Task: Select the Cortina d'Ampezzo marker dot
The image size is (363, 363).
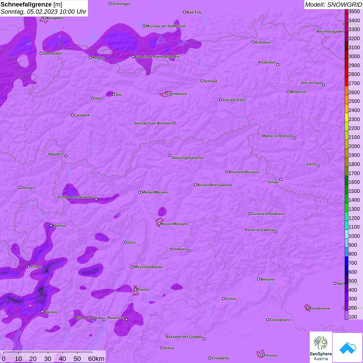Action: [249, 214]
